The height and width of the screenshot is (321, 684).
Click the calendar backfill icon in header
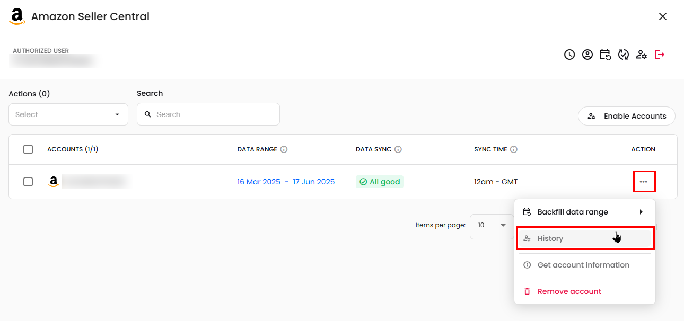point(605,55)
